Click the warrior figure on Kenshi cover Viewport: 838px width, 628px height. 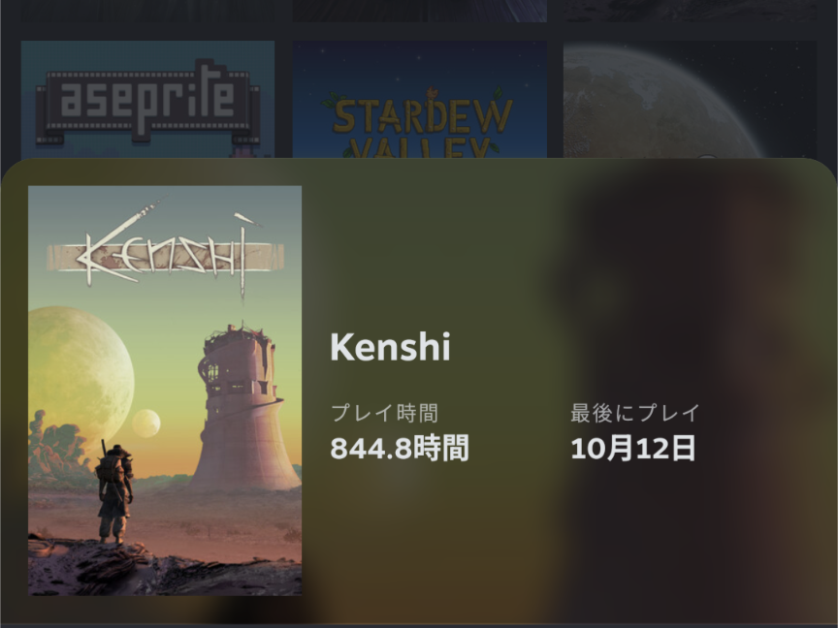pyautogui.click(x=113, y=492)
